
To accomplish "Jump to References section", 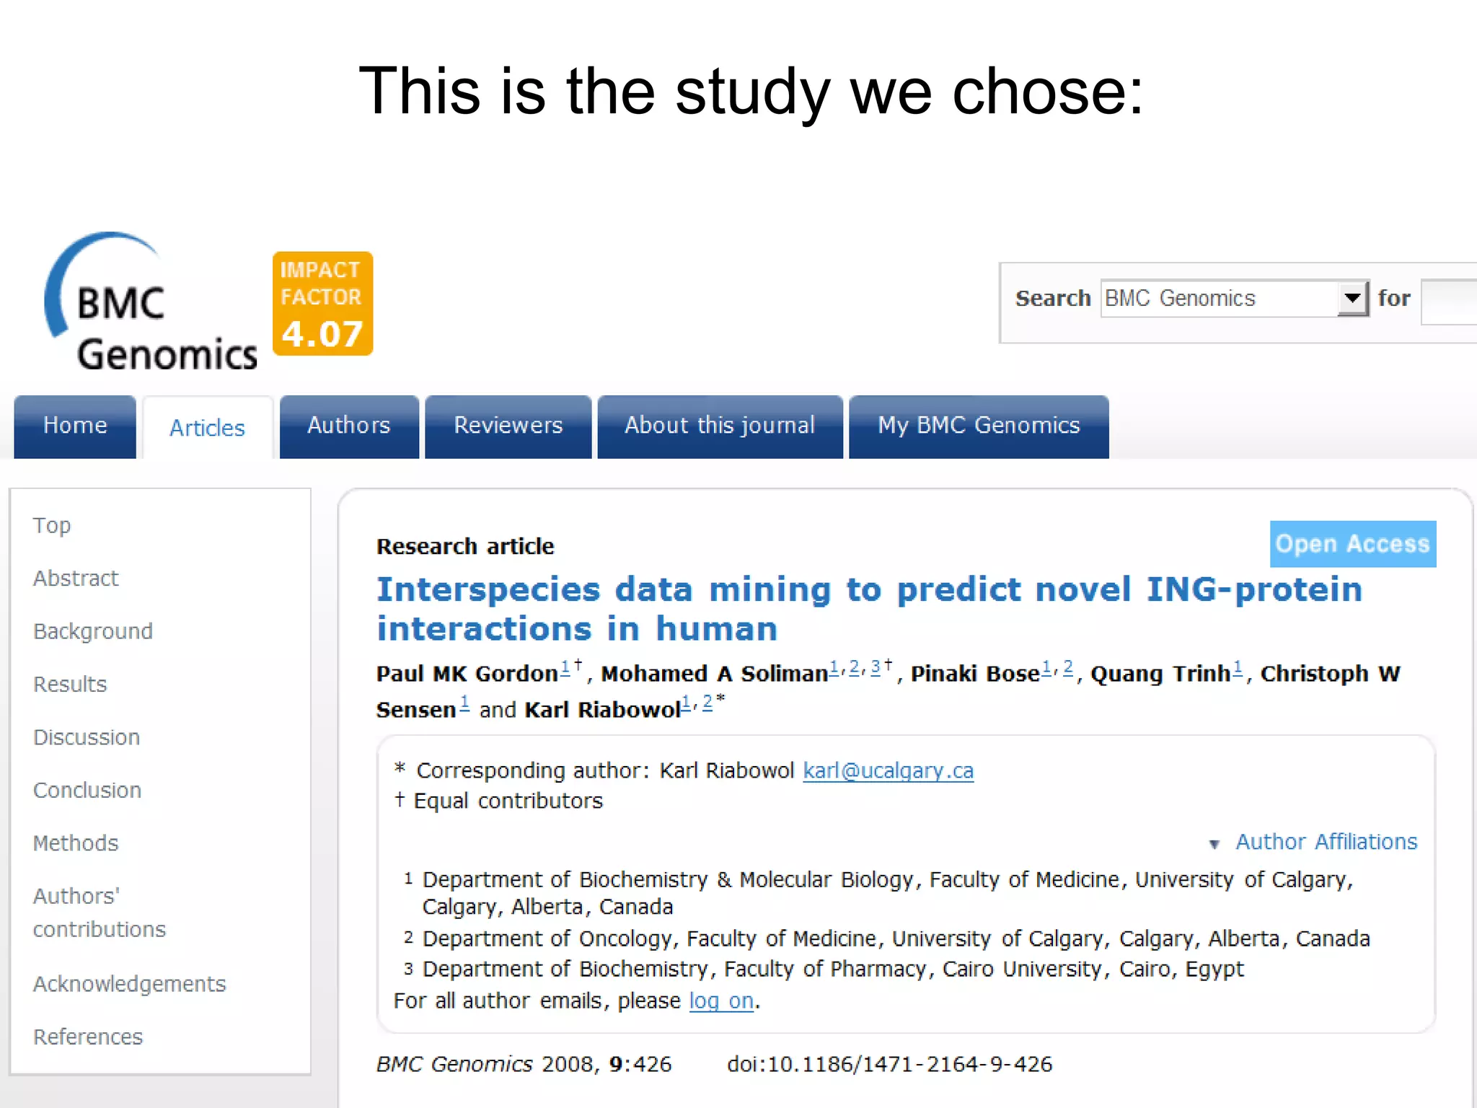I will pyautogui.click(x=88, y=1037).
